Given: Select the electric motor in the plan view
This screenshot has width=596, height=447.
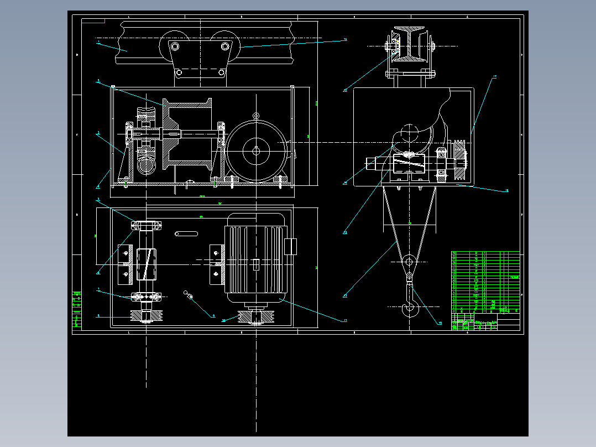Looking at the screenshot, I should (x=256, y=258).
